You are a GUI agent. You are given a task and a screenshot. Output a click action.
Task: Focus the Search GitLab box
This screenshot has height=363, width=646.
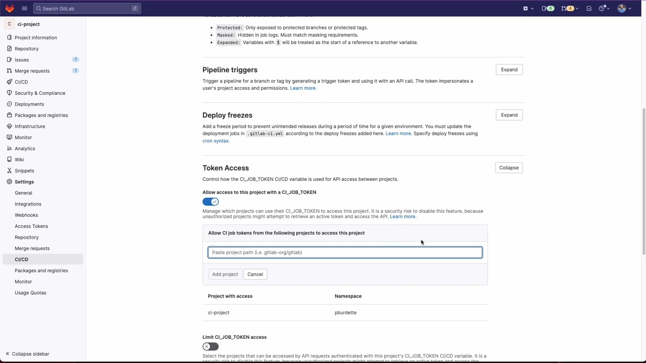point(87,9)
